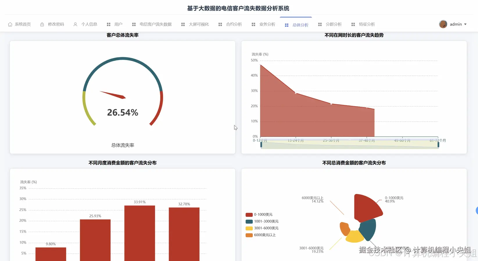478x261 pixels.
Task: Click the 25.93% bar in monthly chart
Action: click(95, 240)
